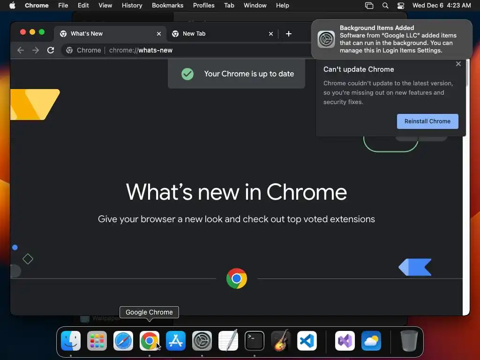The height and width of the screenshot is (360, 480).
Task: Launch GarageBand from the Dock
Action: click(281, 341)
